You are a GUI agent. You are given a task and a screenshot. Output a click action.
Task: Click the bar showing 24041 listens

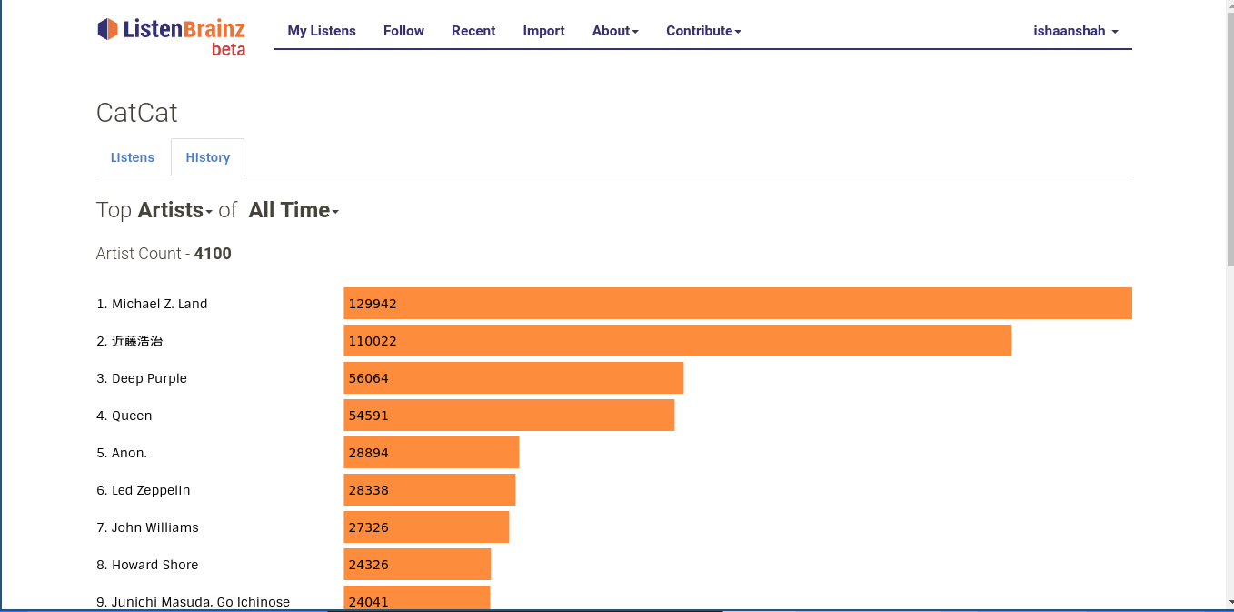[x=417, y=598]
